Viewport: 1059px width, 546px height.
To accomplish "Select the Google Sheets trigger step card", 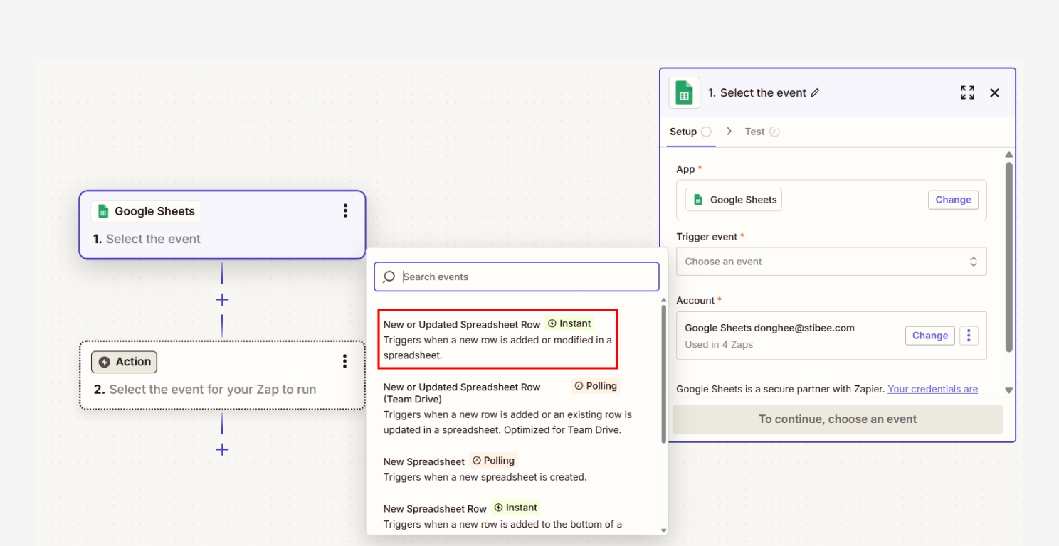I will (222, 225).
